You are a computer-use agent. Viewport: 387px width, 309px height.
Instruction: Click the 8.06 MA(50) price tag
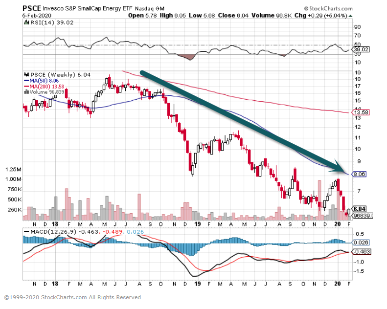(359, 174)
